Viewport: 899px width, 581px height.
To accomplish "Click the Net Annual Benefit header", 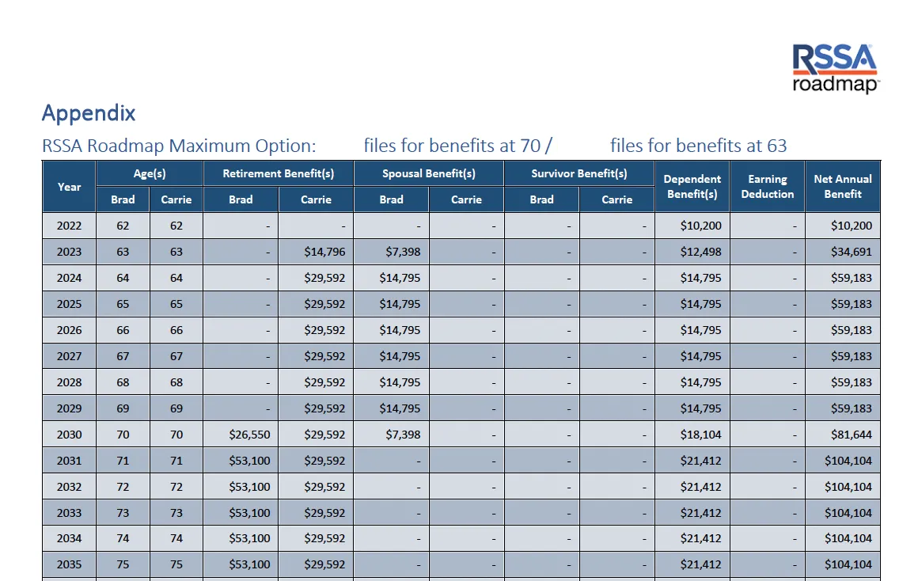I will pos(843,186).
